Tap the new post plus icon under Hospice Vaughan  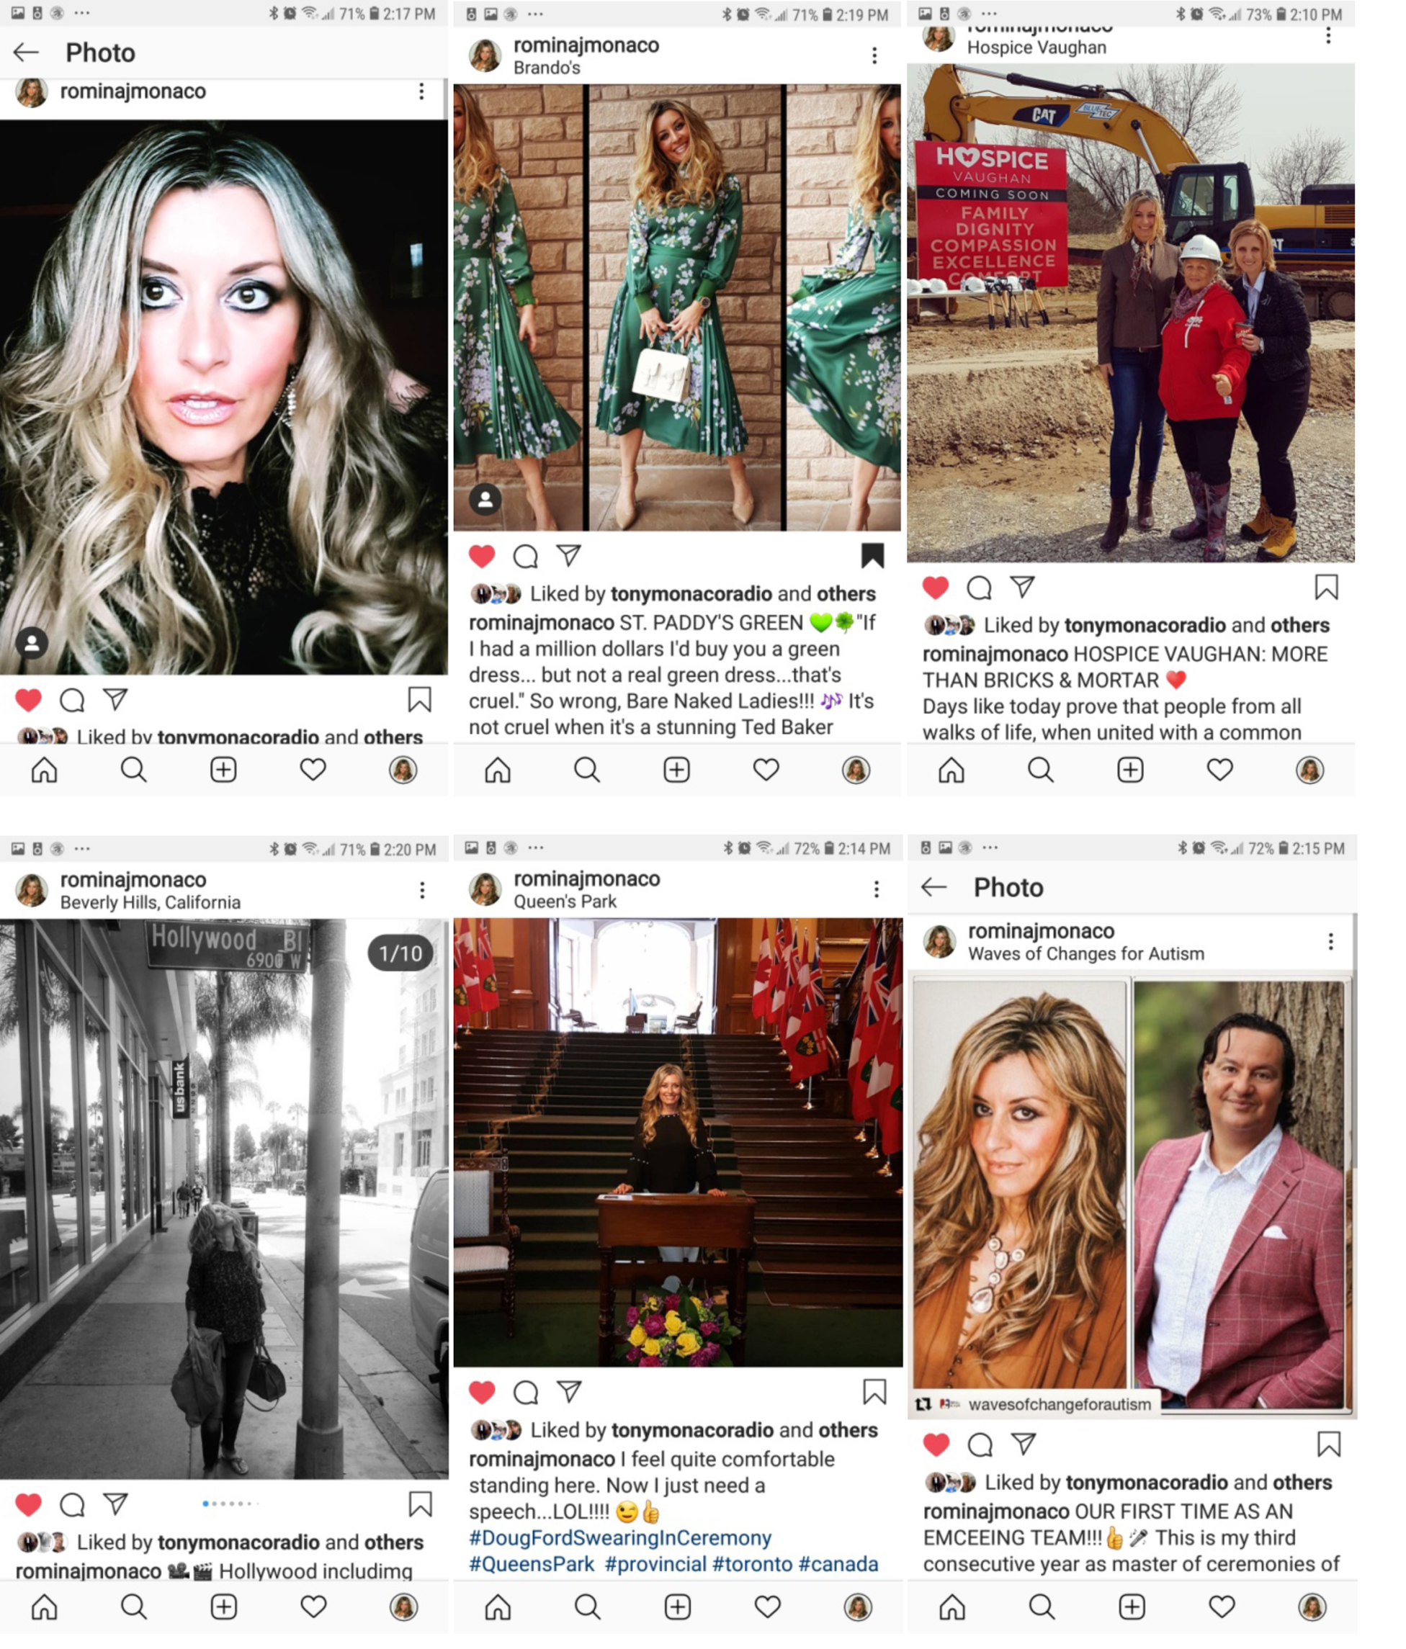[x=1131, y=770]
